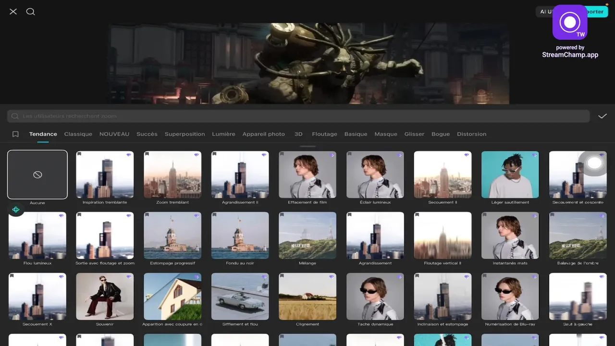Open the Classique category tab
615x346 pixels.
tap(78, 134)
